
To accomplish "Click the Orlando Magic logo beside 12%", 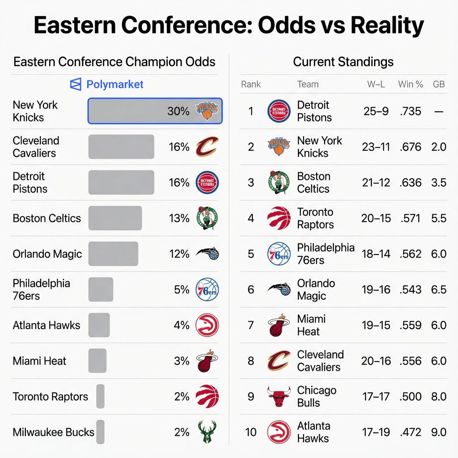I will pos(207,254).
